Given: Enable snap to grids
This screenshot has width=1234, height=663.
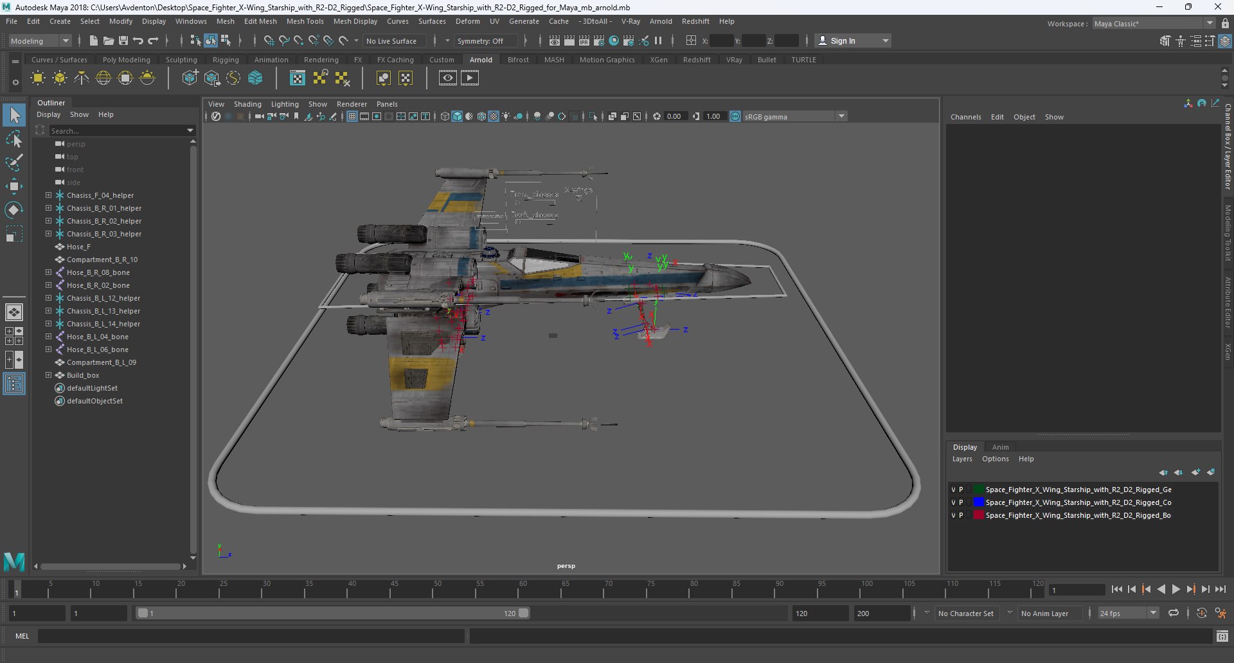Looking at the screenshot, I should coord(269,40).
